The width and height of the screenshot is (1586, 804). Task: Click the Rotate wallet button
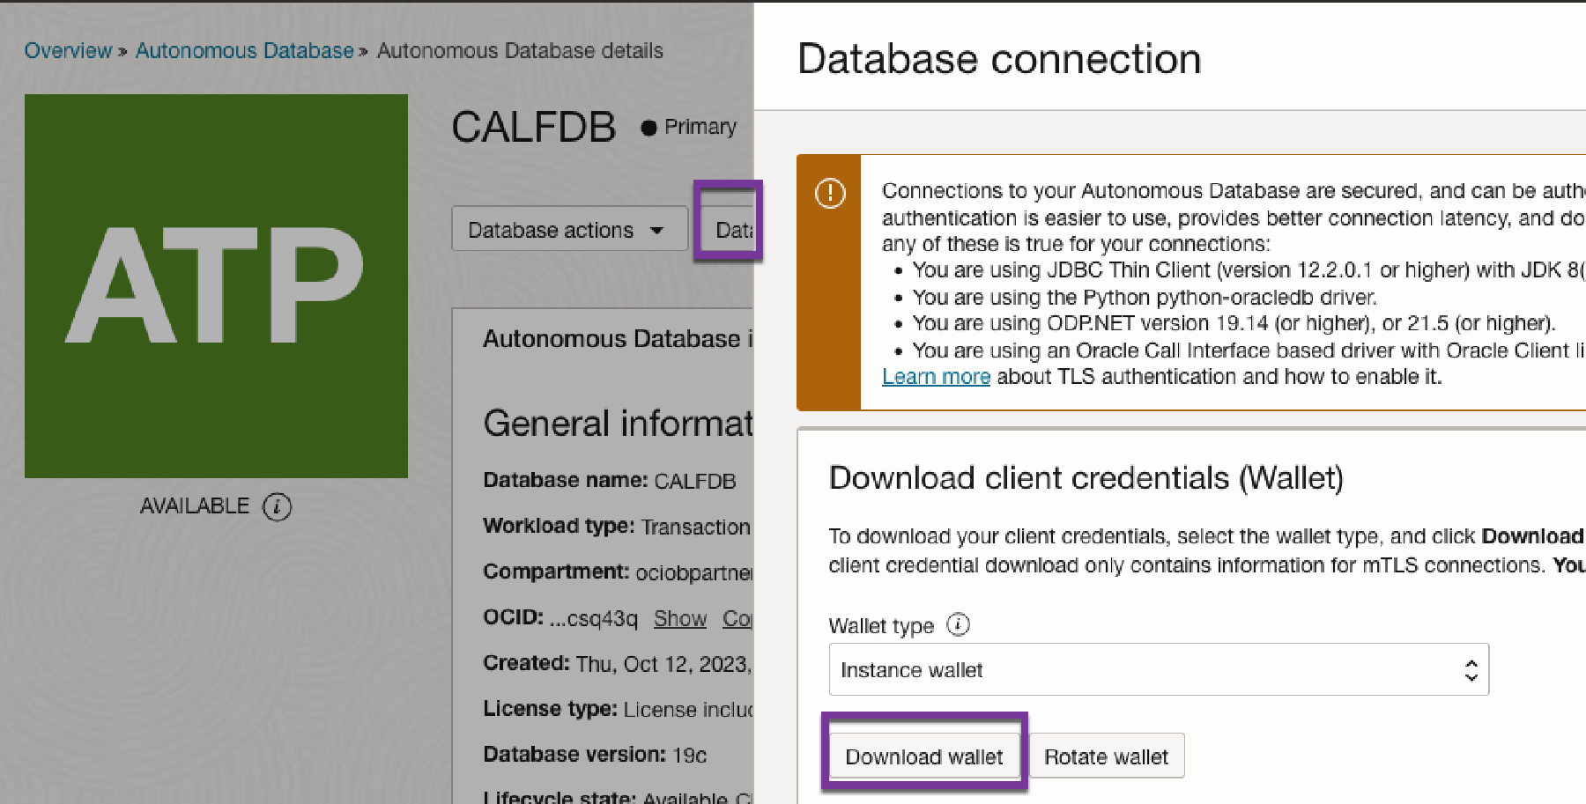[x=1106, y=756]
